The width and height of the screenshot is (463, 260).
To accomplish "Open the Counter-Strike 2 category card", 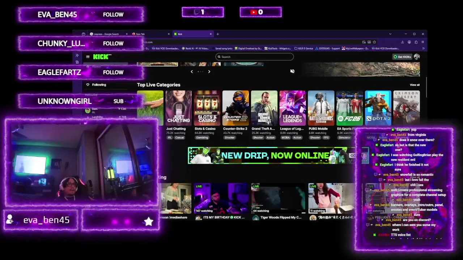I will point(235,108).
